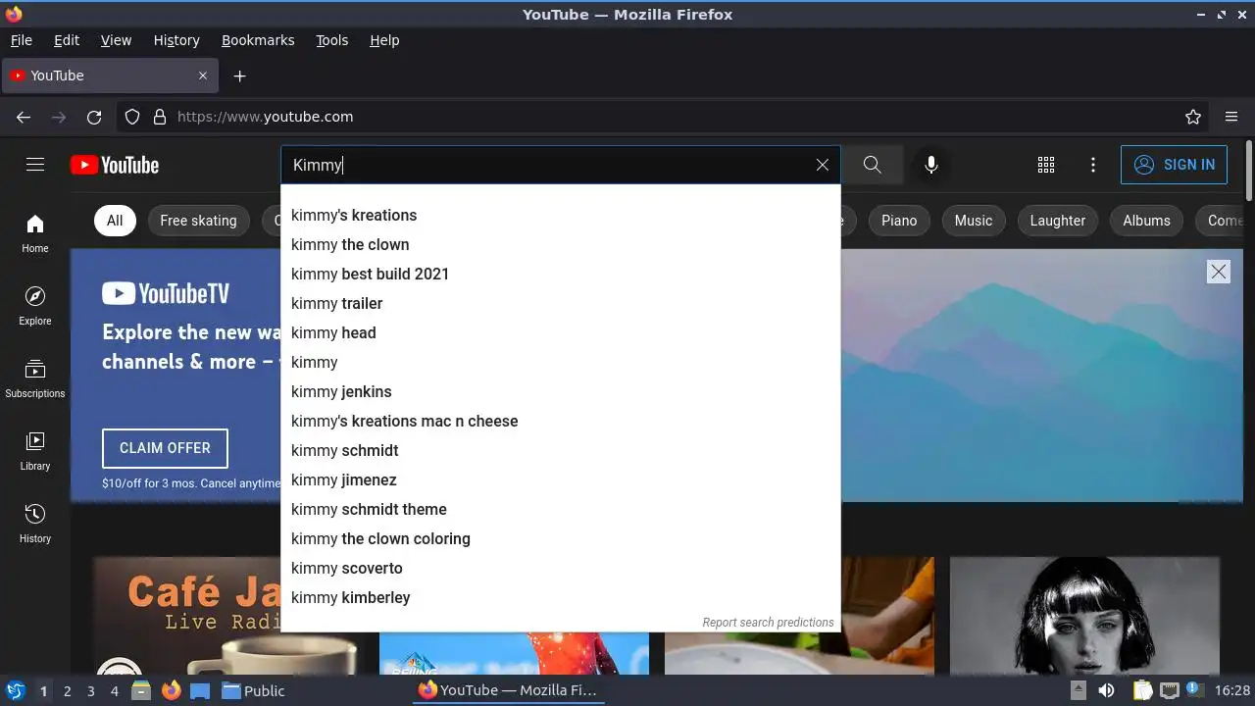
Task: Select the YouTube tab in the tab strip
Action: [x=110, y=76]
